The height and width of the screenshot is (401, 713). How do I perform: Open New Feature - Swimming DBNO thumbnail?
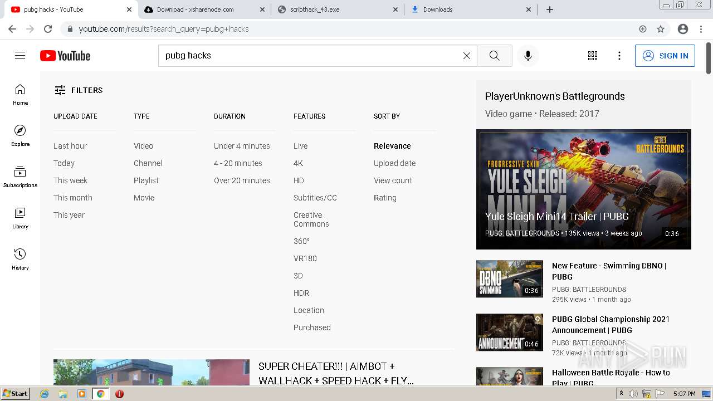tap(510, 278)
